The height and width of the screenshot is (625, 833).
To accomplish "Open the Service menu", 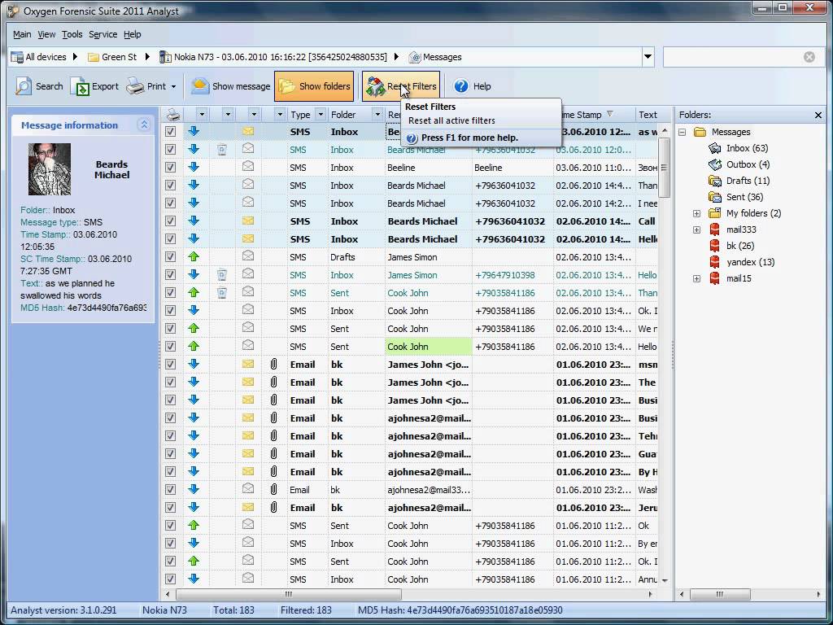I will click(103, 34).
